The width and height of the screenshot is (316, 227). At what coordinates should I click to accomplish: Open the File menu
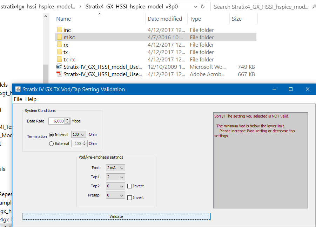coord(18,99)
